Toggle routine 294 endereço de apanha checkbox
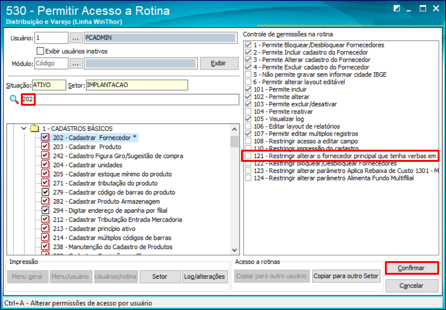Viewport: 446px width, 310px height. pyautogui.click(x=45, y=210)
